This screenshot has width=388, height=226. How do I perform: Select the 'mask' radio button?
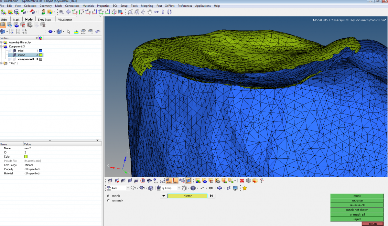[x=108, y=196]
